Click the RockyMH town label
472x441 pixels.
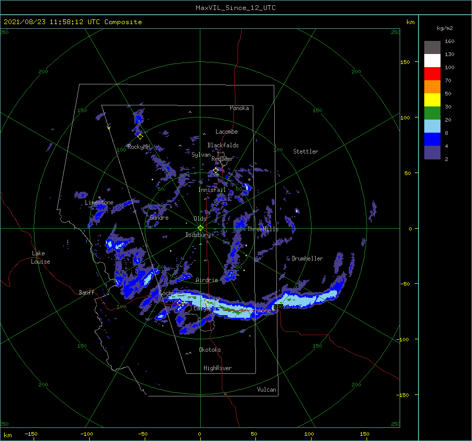pyautogui.click(x=138, y=147)
